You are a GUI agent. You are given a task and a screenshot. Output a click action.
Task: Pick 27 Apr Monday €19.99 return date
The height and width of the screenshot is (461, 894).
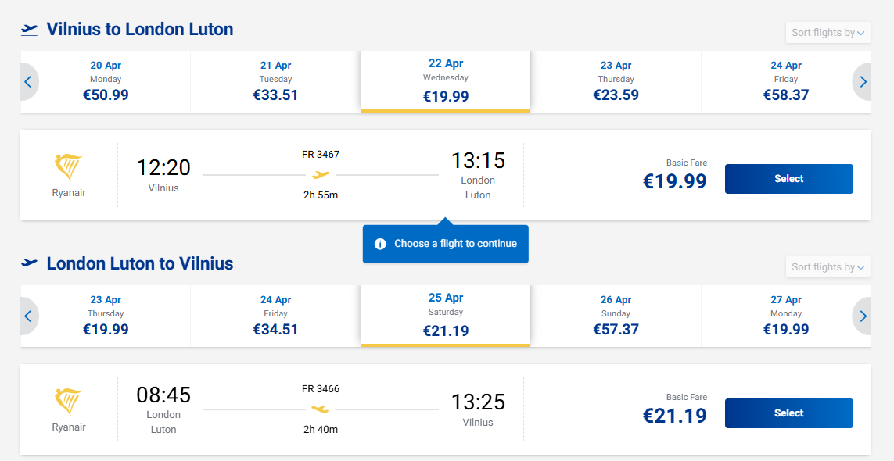coord(785,316)
